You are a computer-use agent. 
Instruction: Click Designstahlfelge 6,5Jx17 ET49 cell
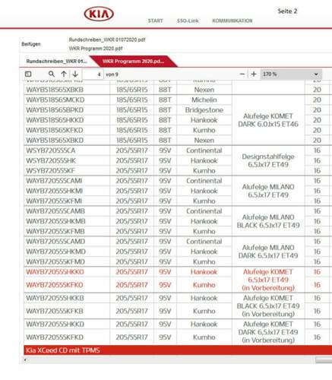tap(268, 160)
